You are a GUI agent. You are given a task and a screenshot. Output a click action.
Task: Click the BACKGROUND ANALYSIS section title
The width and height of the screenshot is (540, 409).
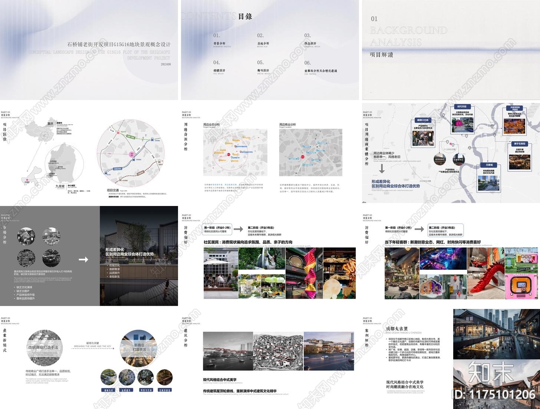[x=408, y=36]
